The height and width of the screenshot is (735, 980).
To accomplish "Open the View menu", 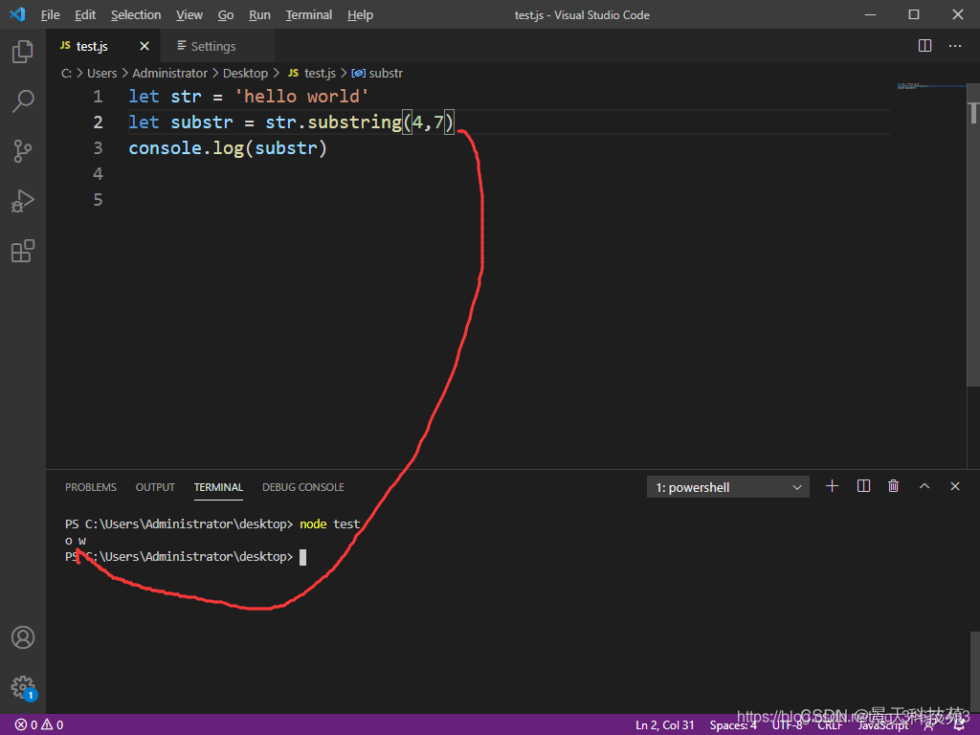I will click(189, 15).
